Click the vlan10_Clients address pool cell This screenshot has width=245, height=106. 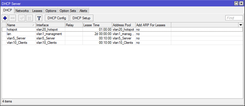[124, 43]
